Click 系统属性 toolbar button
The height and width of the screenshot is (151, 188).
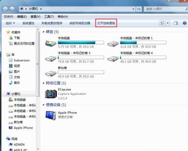click(28, 23)
